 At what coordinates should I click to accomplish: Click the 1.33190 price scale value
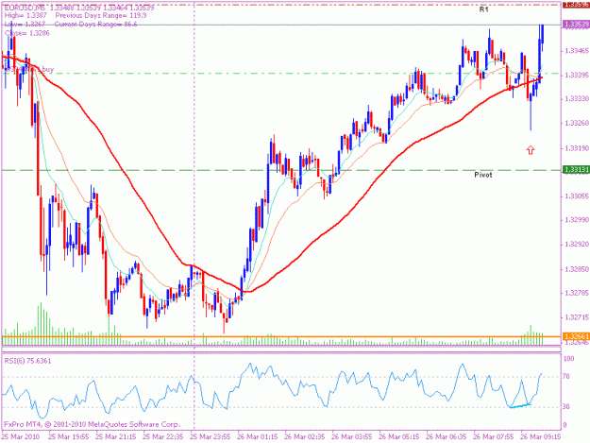577,148
